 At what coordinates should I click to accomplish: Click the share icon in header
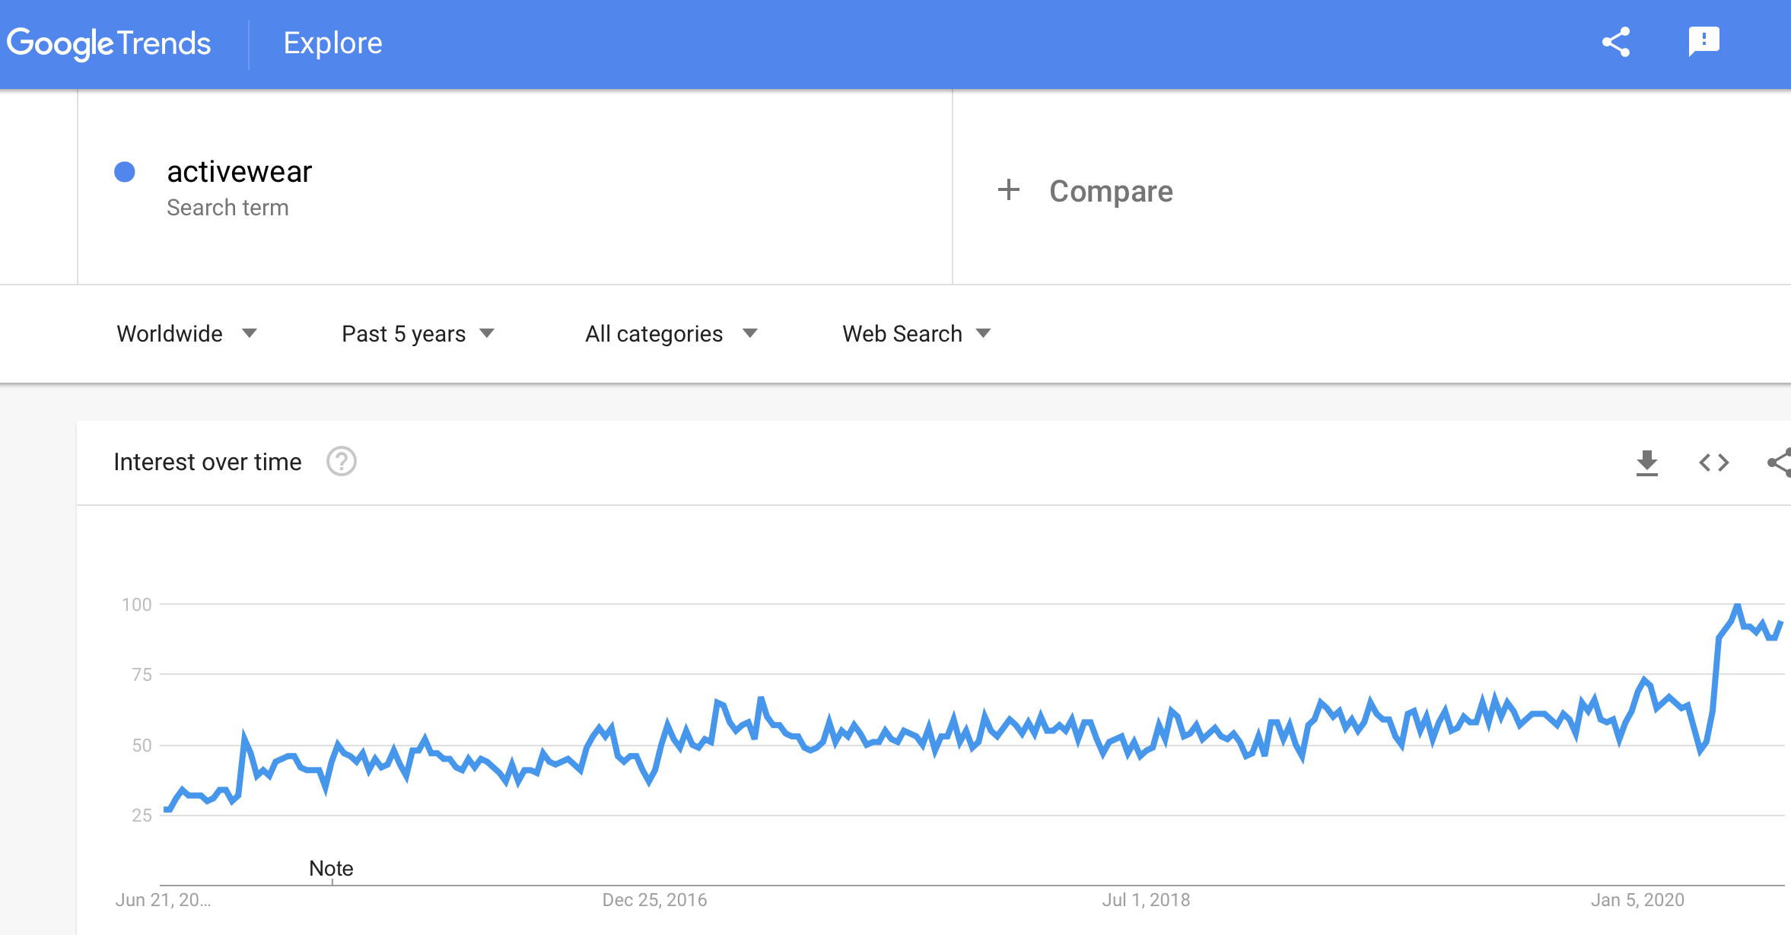[x=1616, y=43]
